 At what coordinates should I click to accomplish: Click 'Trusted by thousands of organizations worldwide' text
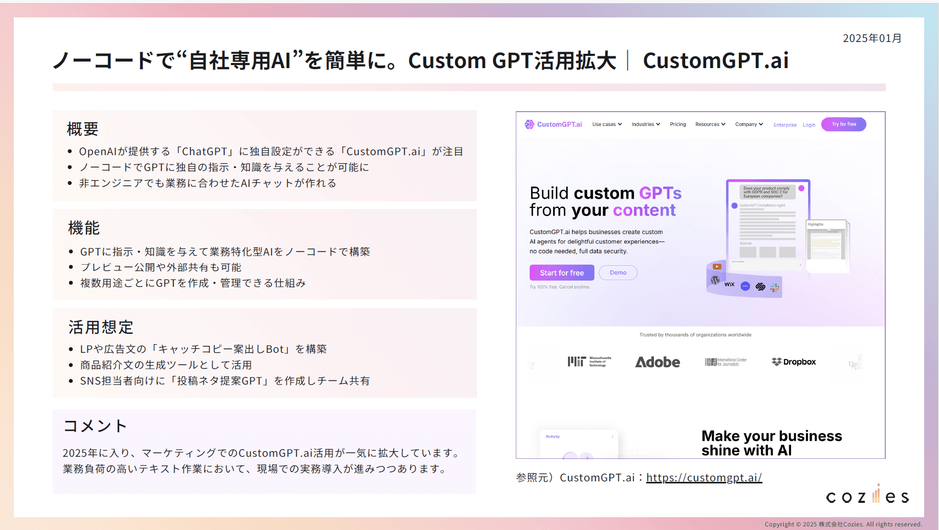tap(695, 335)
